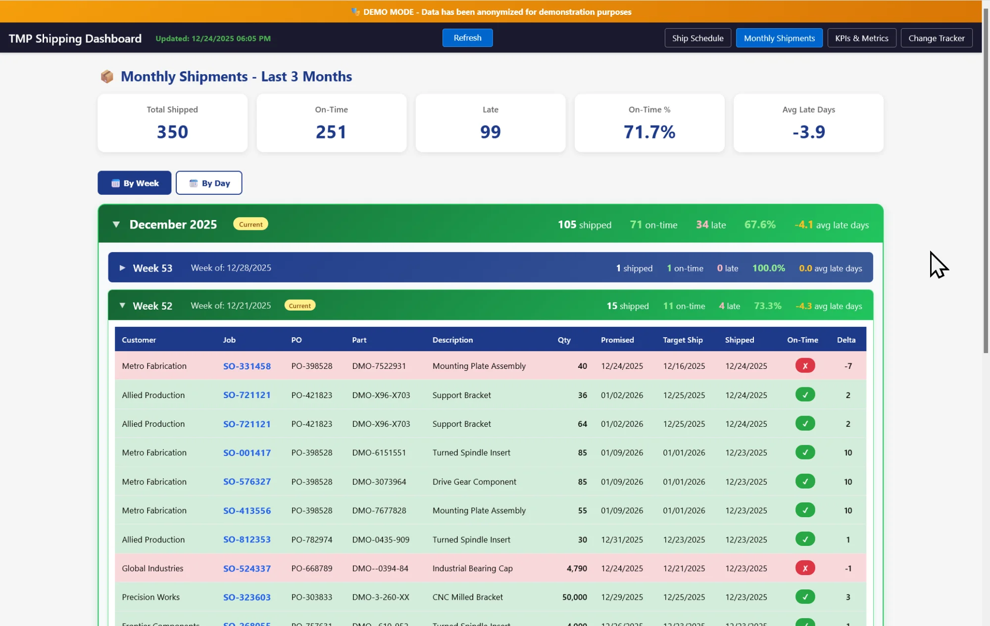Viewport: 990px width, 626px height.
Task: Open the Change Tracker tab
Action: (x=936, y=38)
